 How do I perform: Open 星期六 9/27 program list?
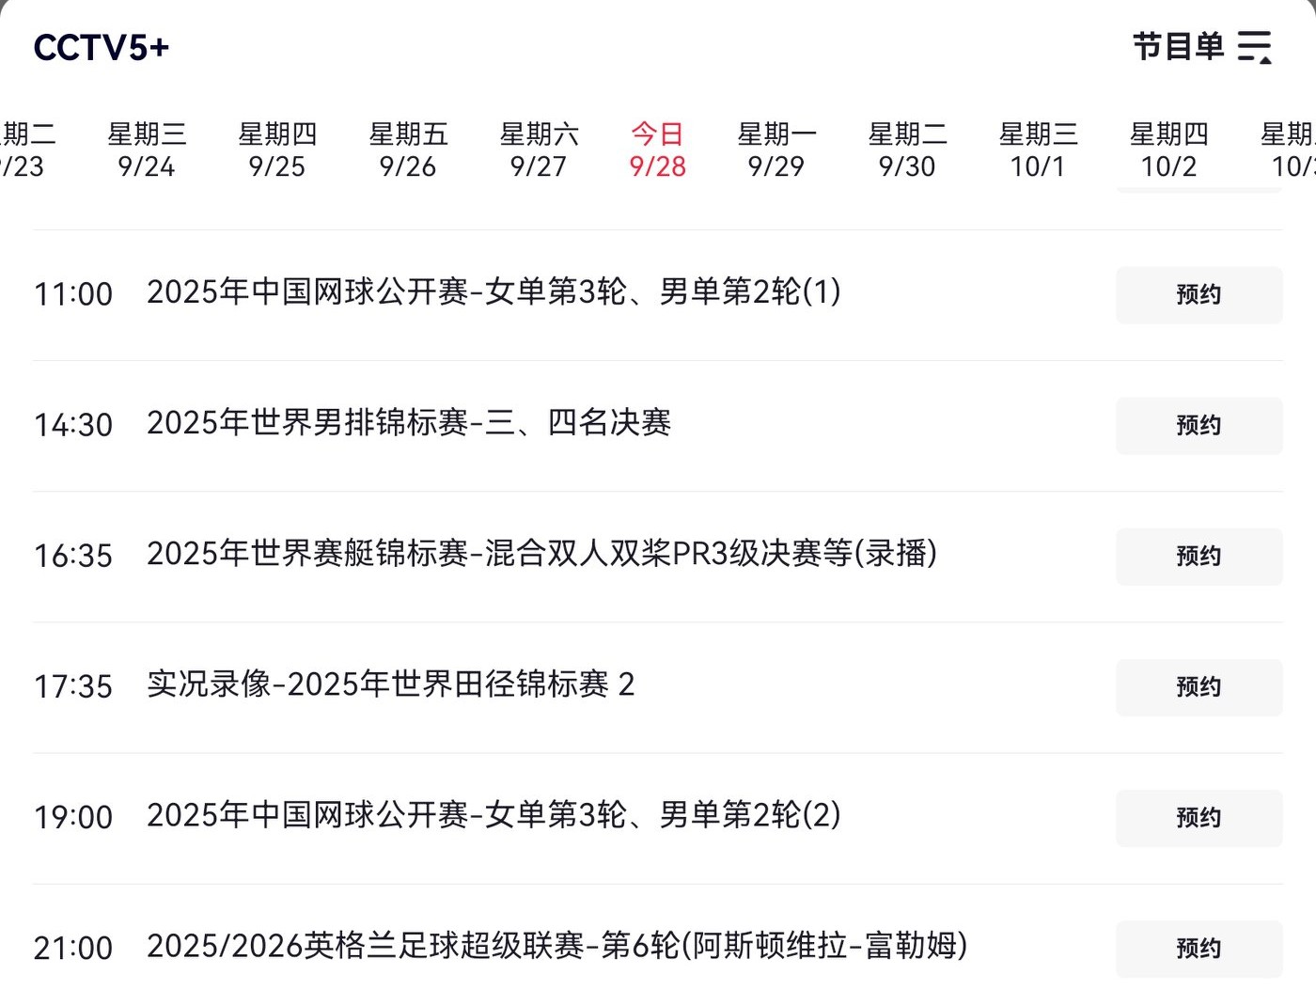(x=539, y=150)
